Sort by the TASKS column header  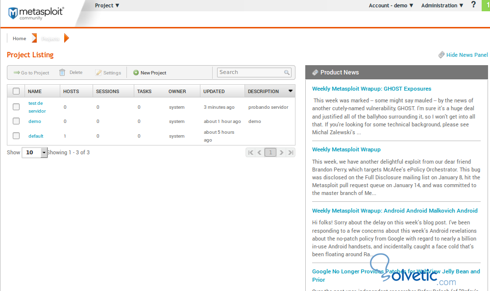click(145, 91)
